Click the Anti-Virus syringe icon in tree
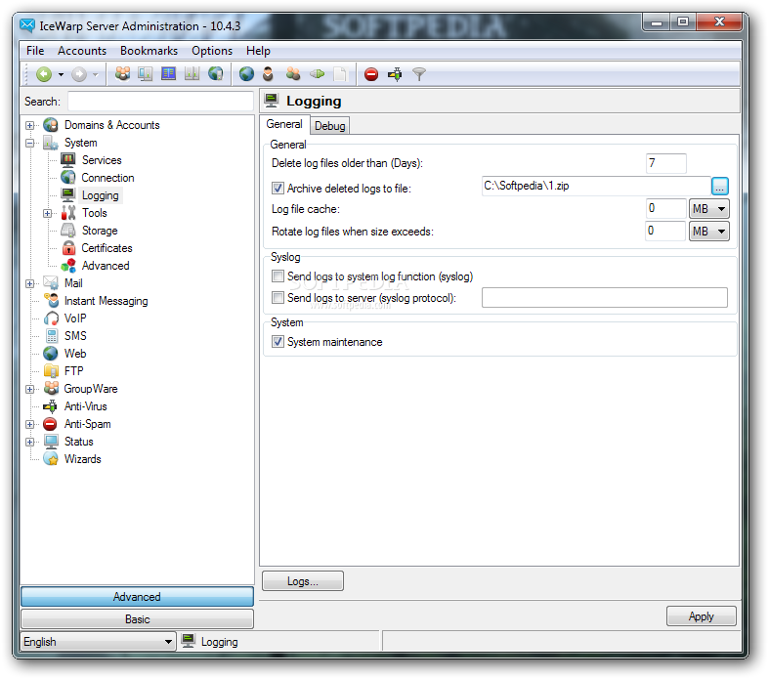Image resolution: width=769 pixels, height=679 pixels. (x=51, y=406)
